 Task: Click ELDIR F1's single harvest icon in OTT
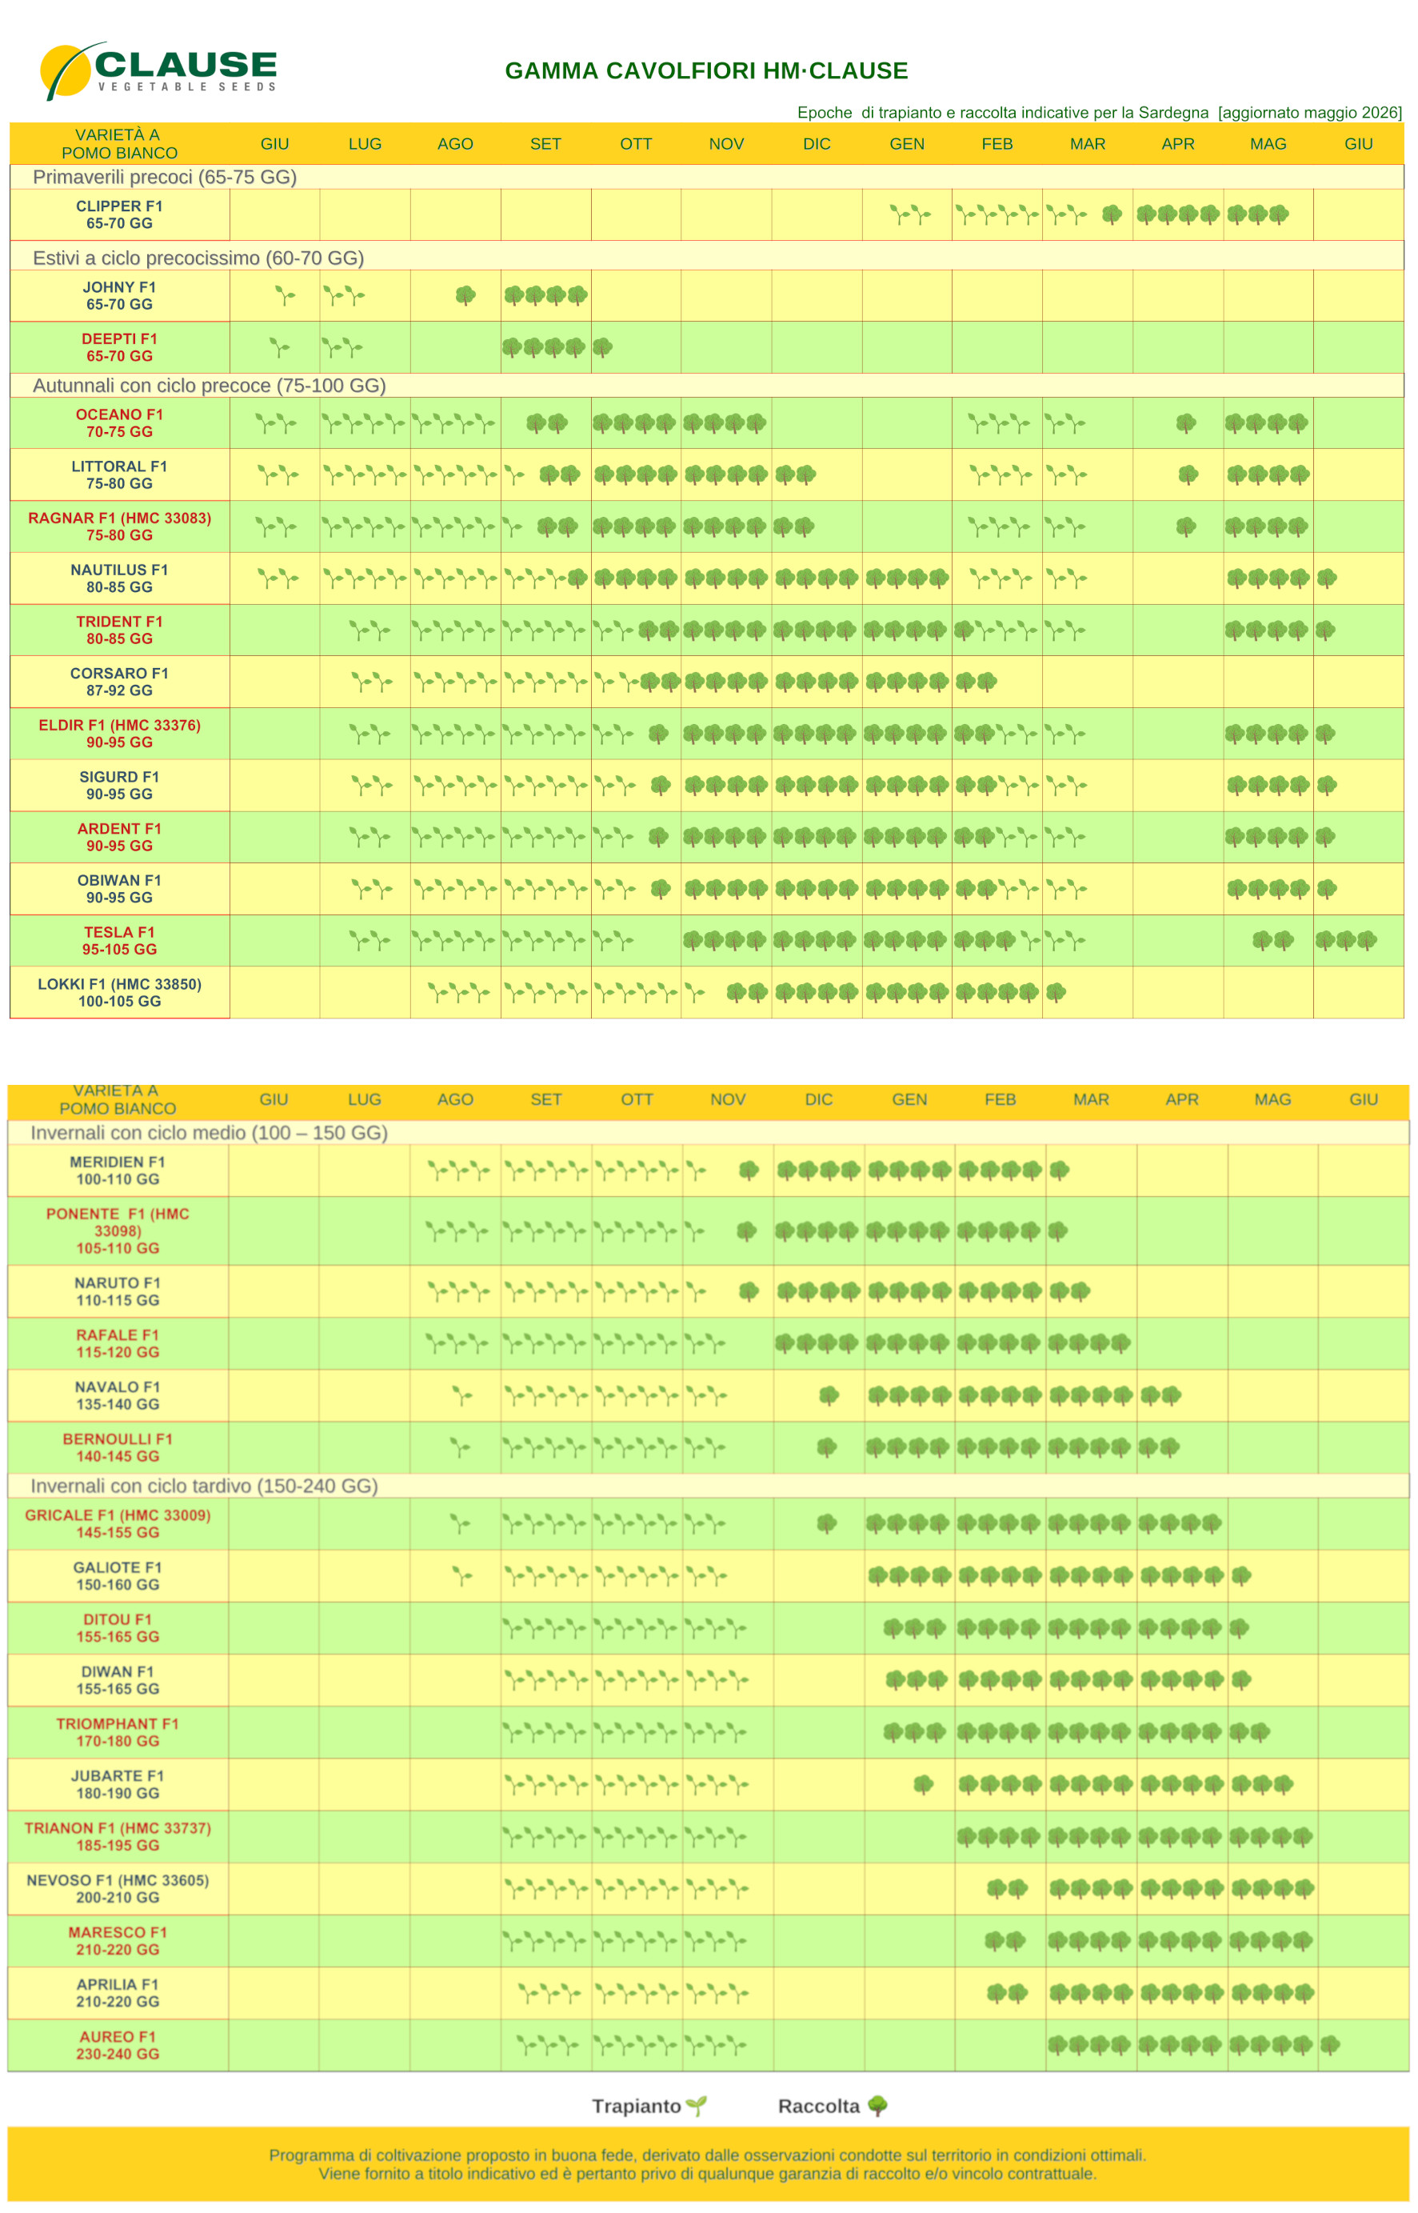(x=658, y=733)
